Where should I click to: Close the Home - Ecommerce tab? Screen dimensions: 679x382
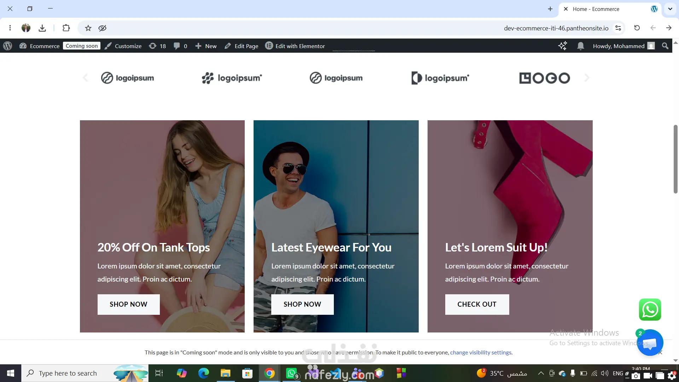(x=566, y=9)
